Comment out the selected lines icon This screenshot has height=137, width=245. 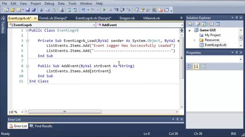point(70,10)
